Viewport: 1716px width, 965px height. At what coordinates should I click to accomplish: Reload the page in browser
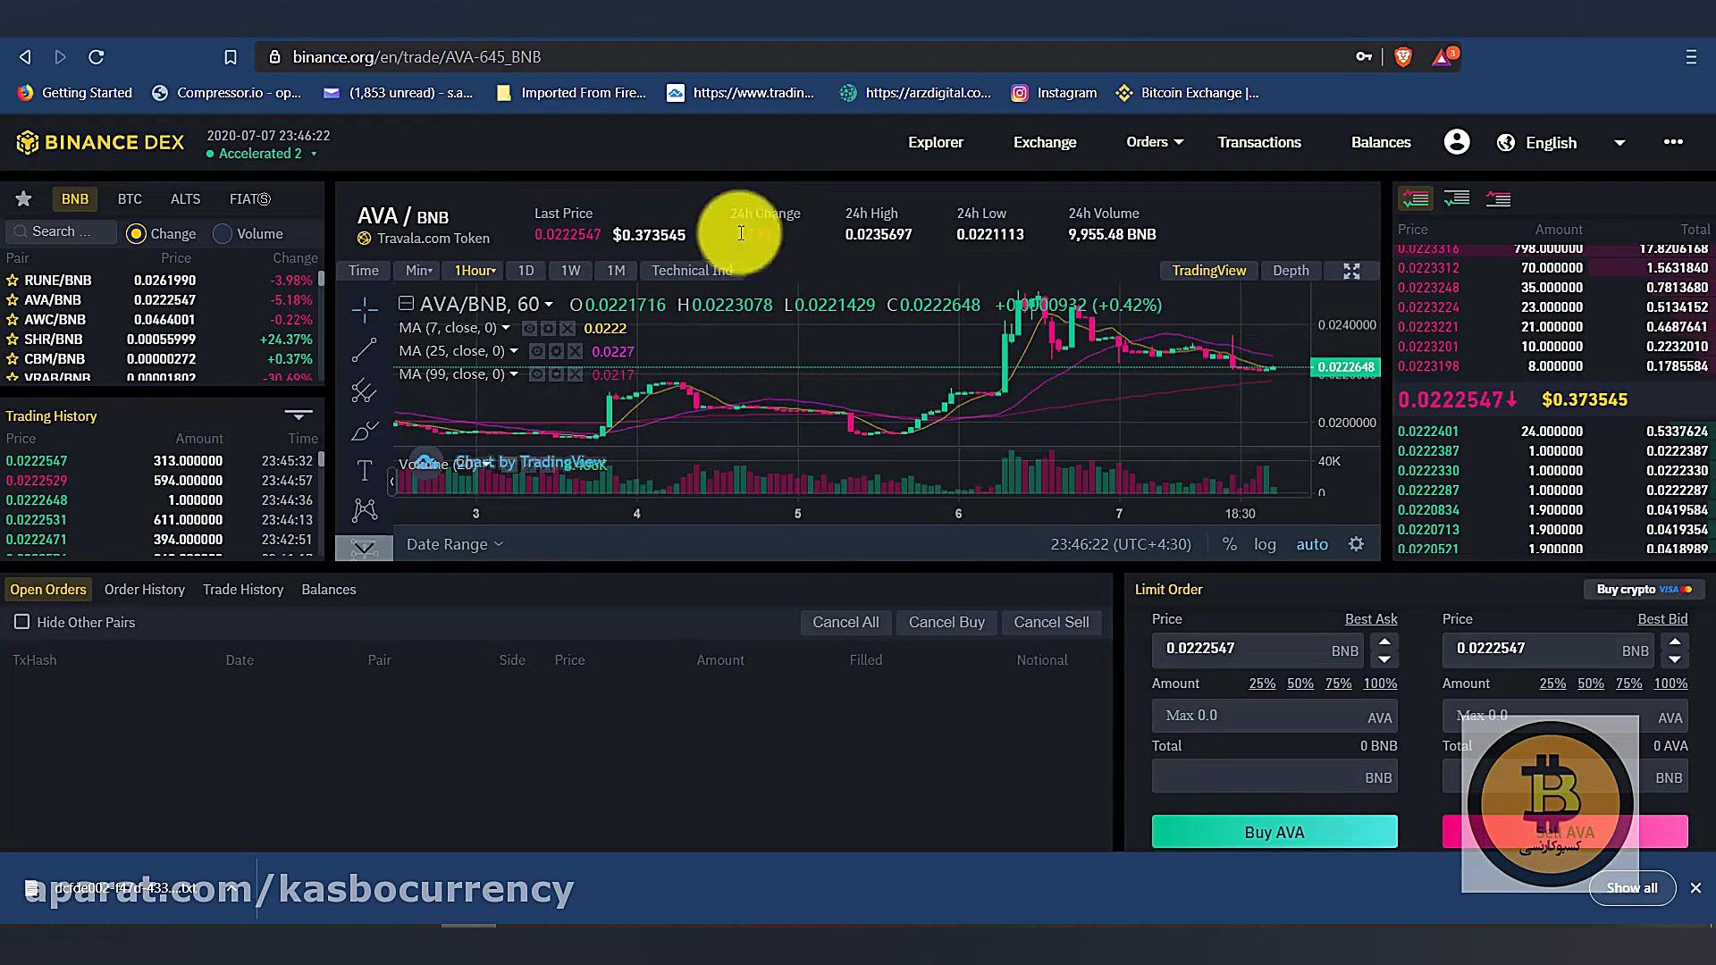97,57
